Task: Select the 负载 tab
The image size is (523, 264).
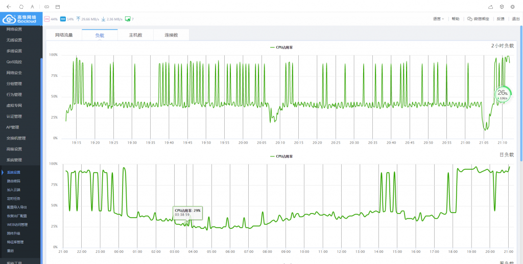Action: 100,35
